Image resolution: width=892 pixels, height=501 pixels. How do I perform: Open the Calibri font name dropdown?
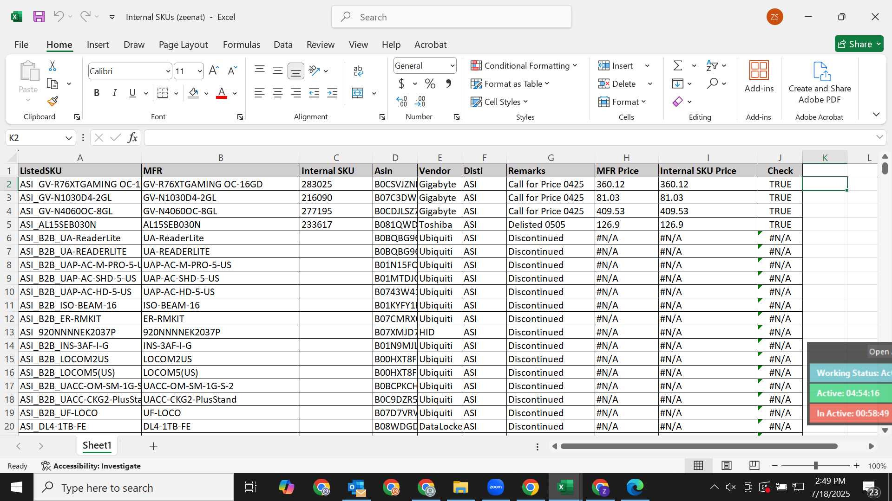[x=168, y=71]
